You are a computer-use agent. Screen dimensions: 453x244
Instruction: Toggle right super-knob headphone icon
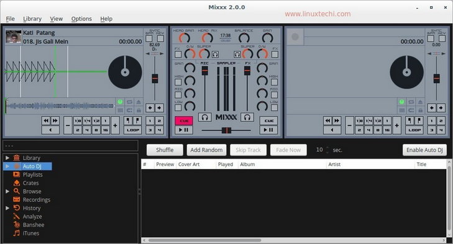point(237,54)
